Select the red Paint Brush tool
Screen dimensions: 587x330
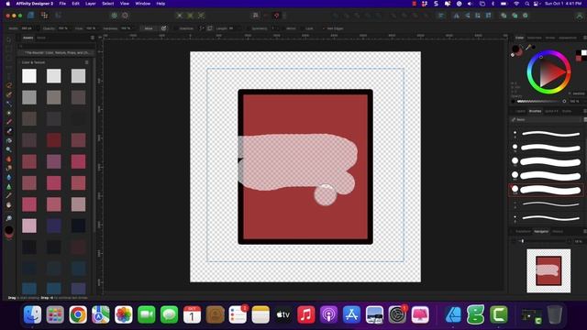tap(9, 122)
